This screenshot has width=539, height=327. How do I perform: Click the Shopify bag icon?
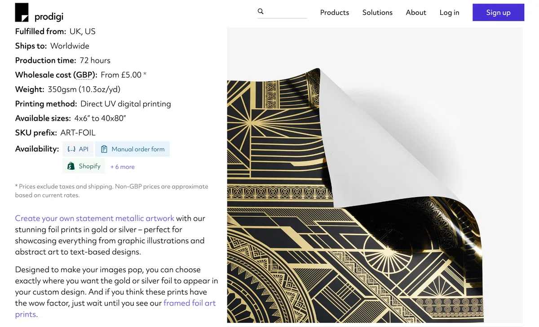pyautogui.click(x=71, y=166)
